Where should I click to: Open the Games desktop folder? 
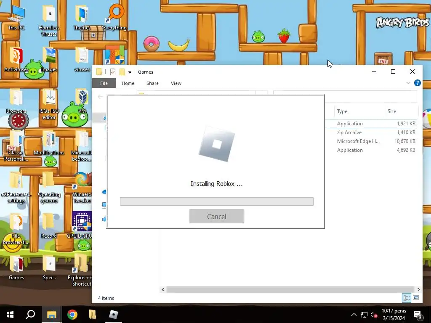pos(16,268)
